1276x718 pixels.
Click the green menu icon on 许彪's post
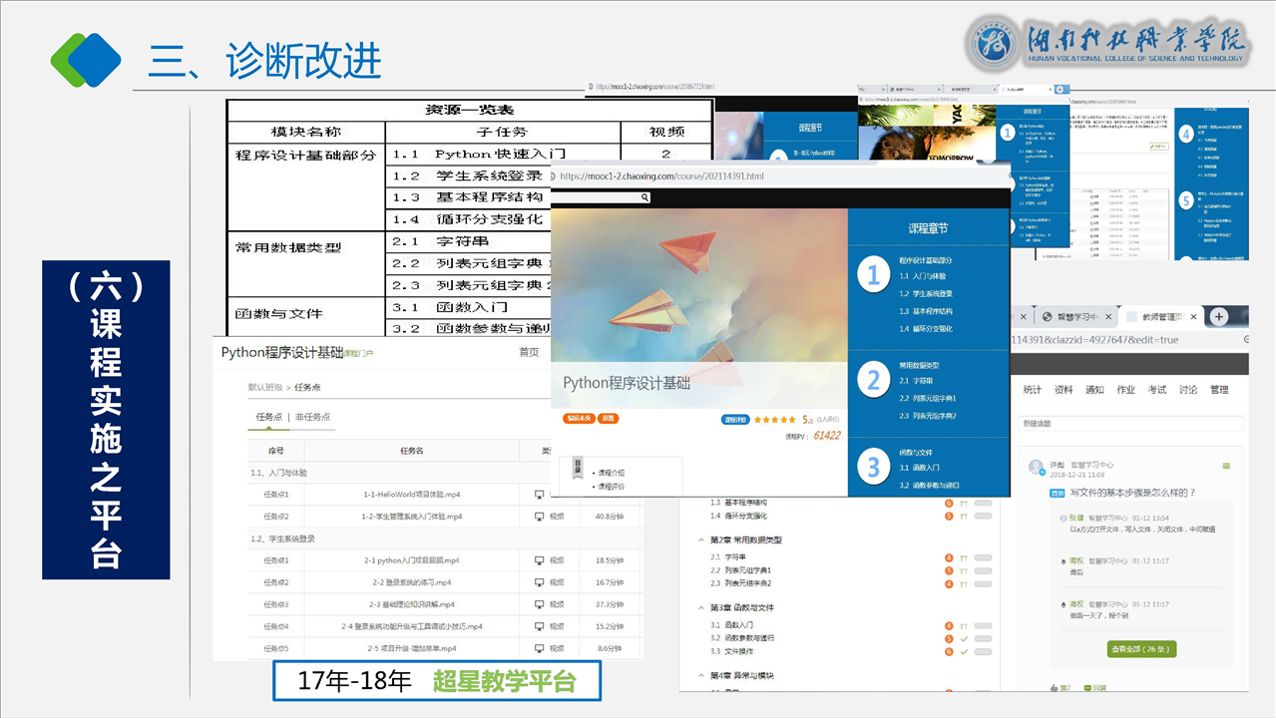(1226, 466)
